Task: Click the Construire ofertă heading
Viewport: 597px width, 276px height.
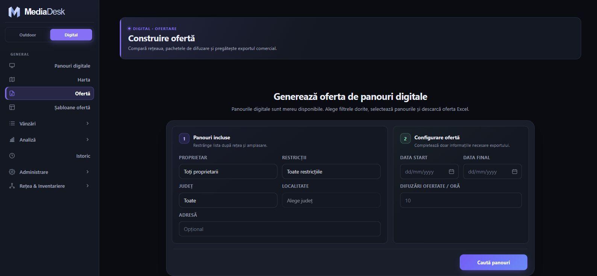Action: [x=162, y=38]
